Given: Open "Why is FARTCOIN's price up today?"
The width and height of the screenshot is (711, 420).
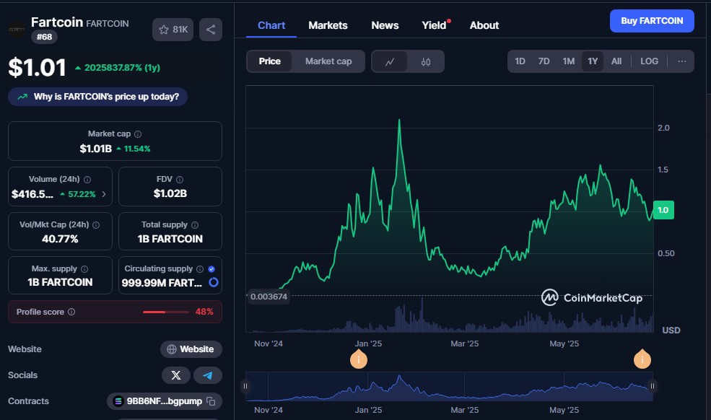Looking at the screenshot, I should coord(97,97).
